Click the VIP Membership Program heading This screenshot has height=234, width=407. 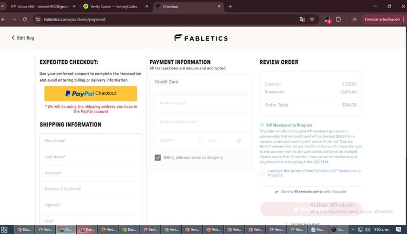(x=289, y=125)
